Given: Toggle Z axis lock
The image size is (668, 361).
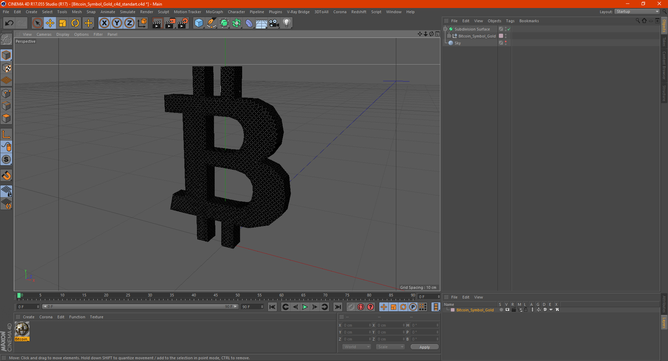Looking at the screenshot, I should click(x=129, y=23).
